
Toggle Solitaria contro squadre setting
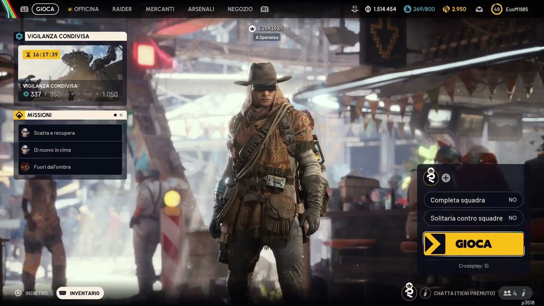473,218
